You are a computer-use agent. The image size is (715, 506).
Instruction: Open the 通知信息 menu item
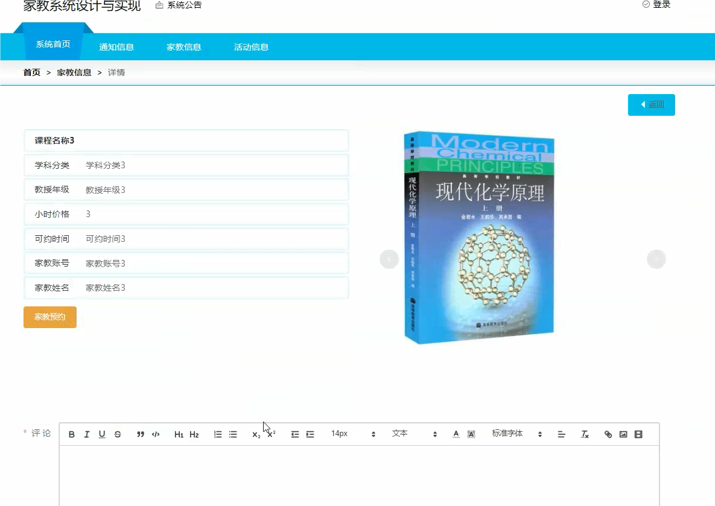[116, 47]
